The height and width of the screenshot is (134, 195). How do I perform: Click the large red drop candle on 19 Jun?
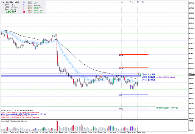(57, 45)
